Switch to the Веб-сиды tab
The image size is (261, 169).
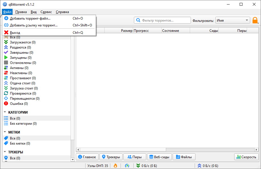159,157
